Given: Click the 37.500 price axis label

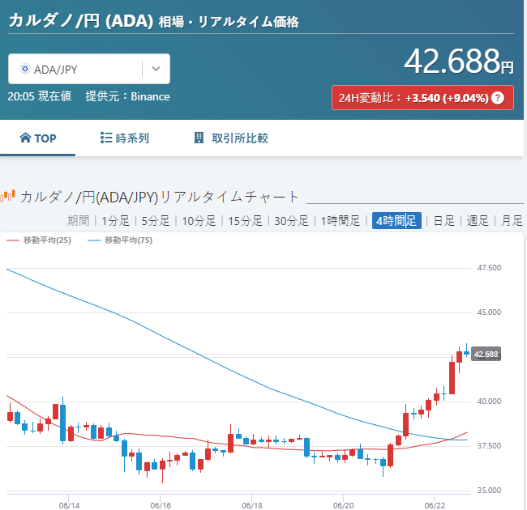Looking at the screenshot, I should click(489, 446).
